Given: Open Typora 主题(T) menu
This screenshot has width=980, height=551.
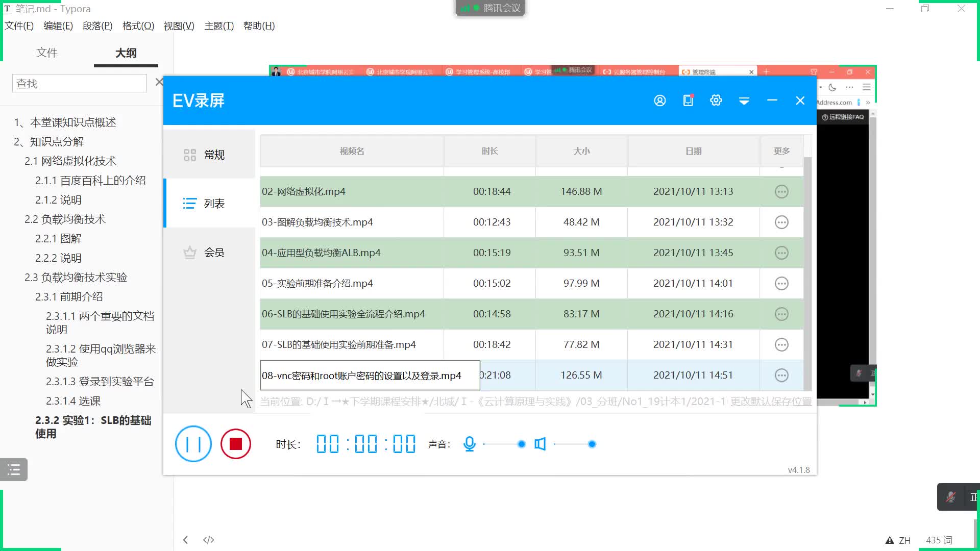Looking at the screenshot, I should pyautogui.click(x=219, y=26).
